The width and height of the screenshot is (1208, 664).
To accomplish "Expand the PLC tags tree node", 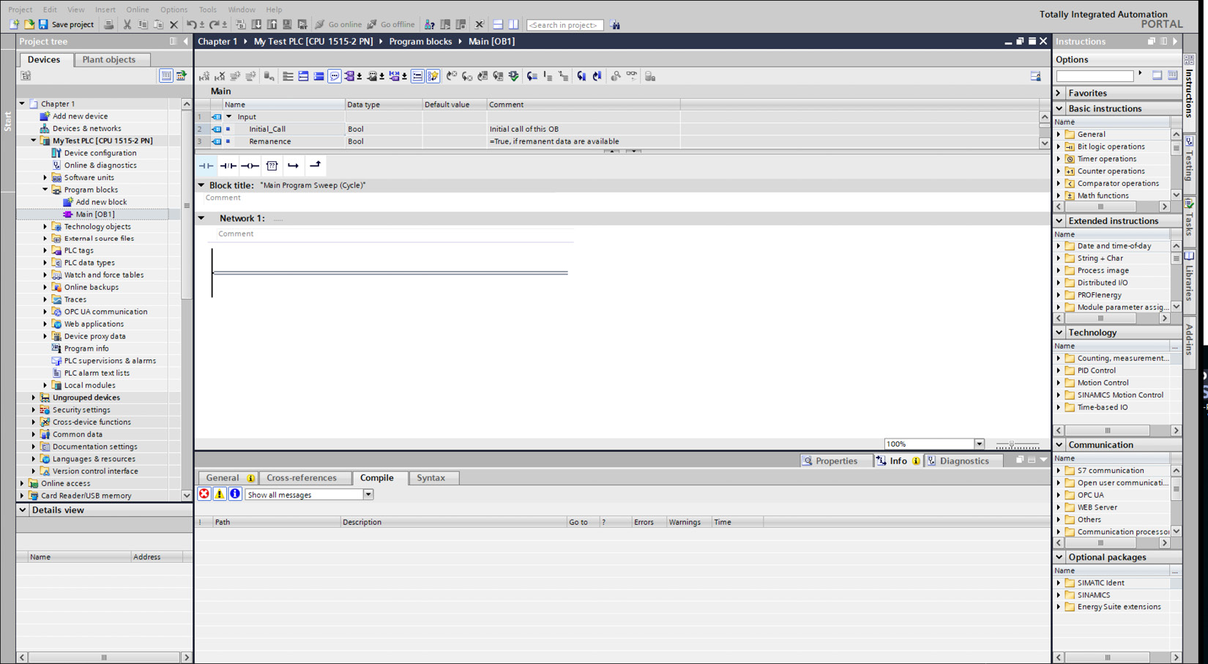I will coord(45,250).
